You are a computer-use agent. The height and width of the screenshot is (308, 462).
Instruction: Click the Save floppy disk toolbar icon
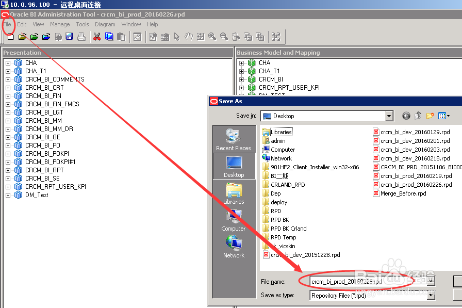coord(70,37)
